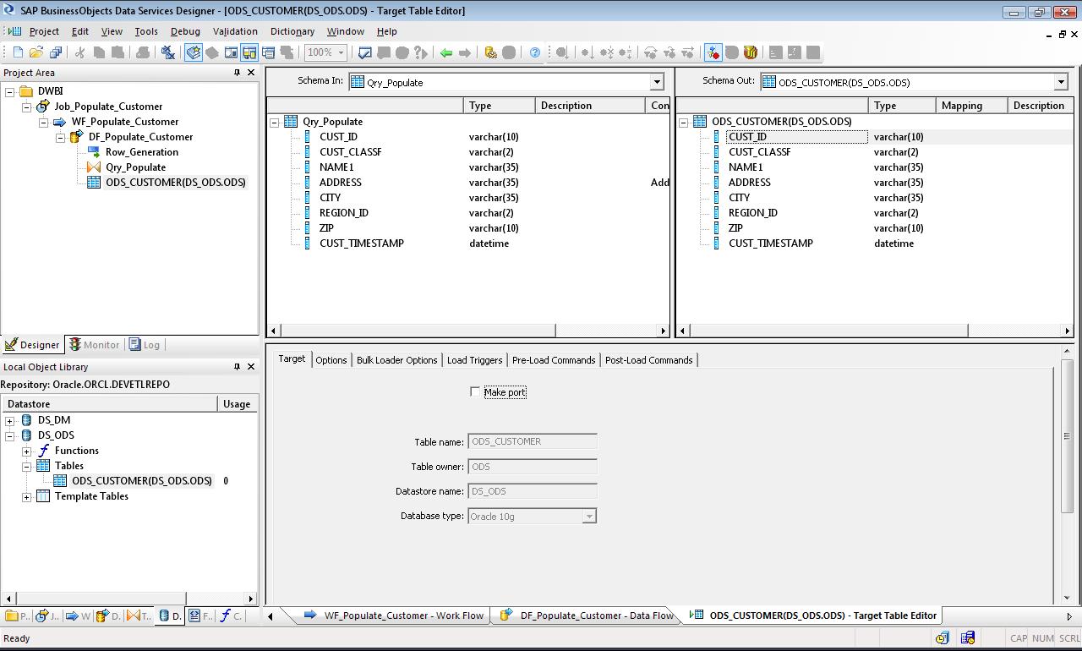Image resolution: width=1082 pixels, height=651 pixels.
Task: Open the Dictionary menu
Action: (x=292, y=31)
